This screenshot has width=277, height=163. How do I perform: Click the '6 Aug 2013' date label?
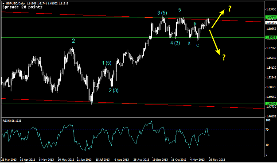122,159
